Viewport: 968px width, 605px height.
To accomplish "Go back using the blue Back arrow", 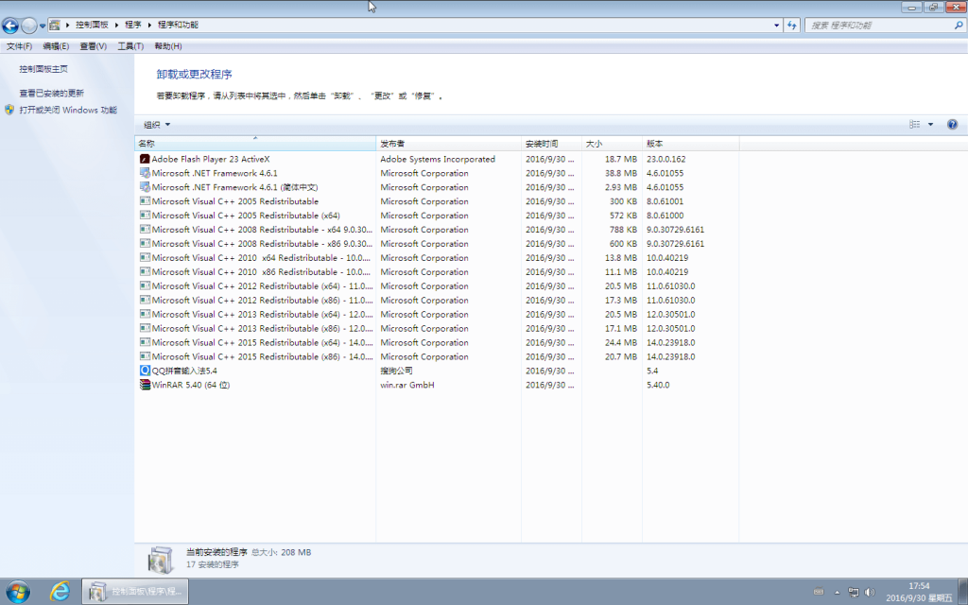I will (x=9, y=26).
